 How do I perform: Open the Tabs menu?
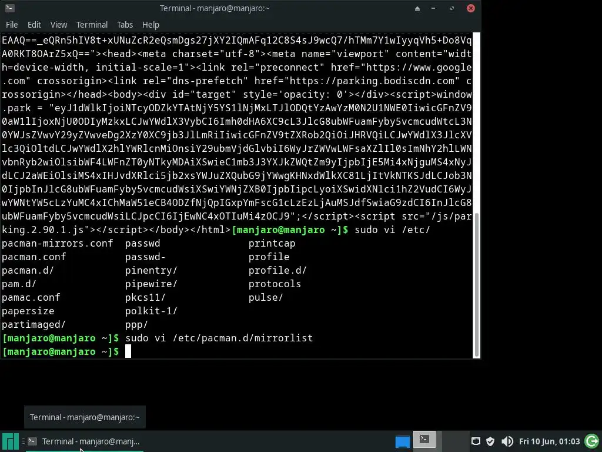(125, 25)
